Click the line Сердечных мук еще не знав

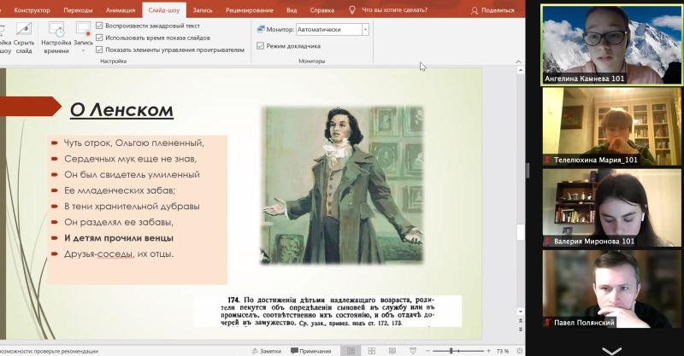tap(131, 159)
